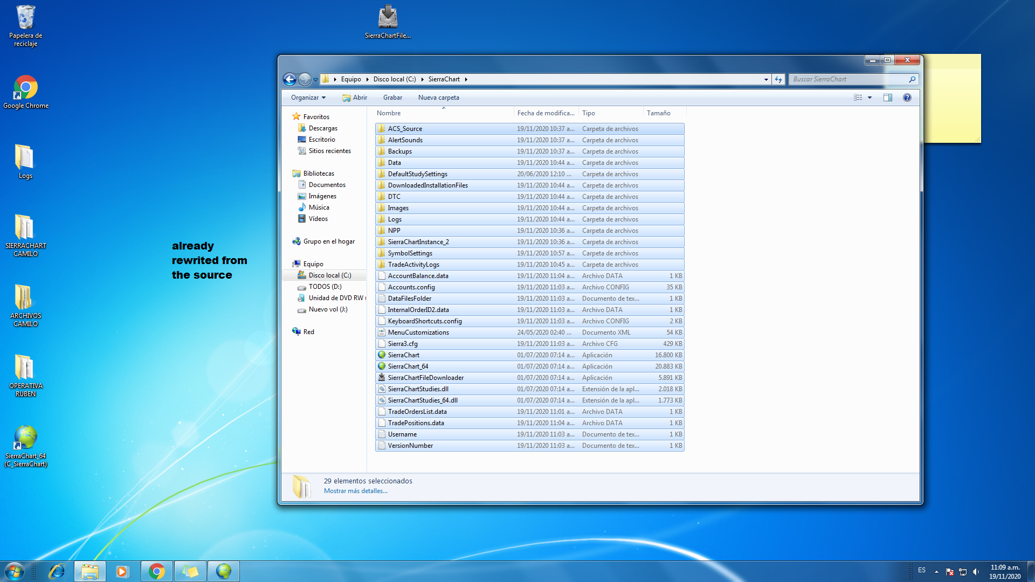Click the volume icon in system tray
1035x582 pixels.
(x=976, y=572)
